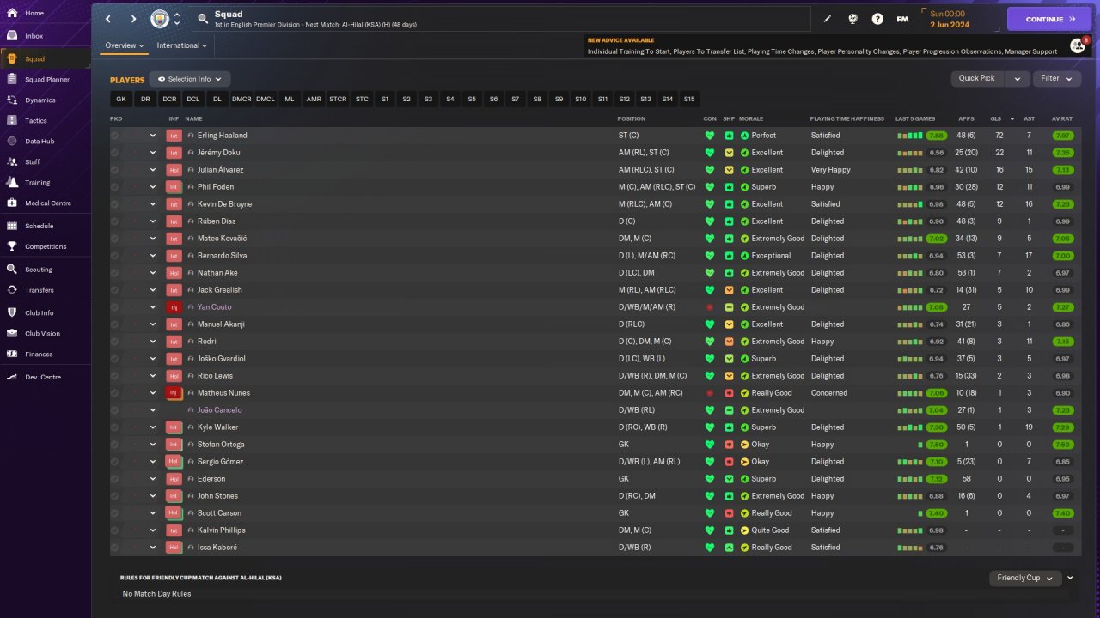Click Phil Foden's last five games bars

[909, 187]
